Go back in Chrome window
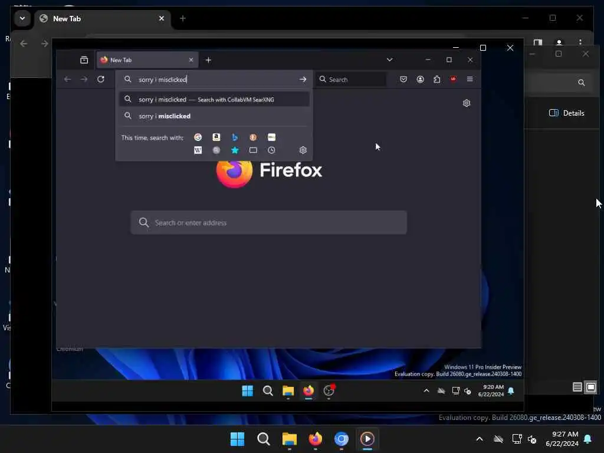Screen dimensions: 604x453 pyautogui.click(x=24, y=44)
